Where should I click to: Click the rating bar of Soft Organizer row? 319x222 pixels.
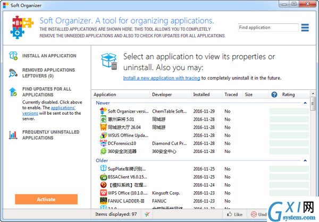(289, 111)
